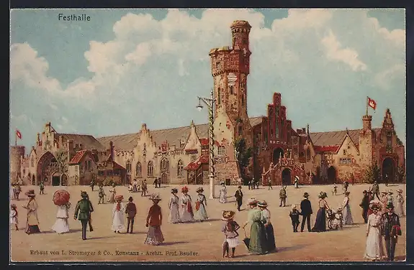Select the round stone tower at left edge
The height and width of the screenshot is (270, 414).
coord(17,164)
